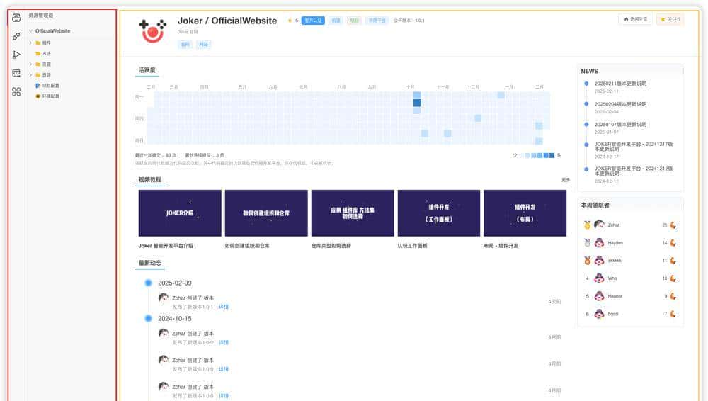Click the 视频教程 section heading

pyautogui.click(x=149, y=179)
